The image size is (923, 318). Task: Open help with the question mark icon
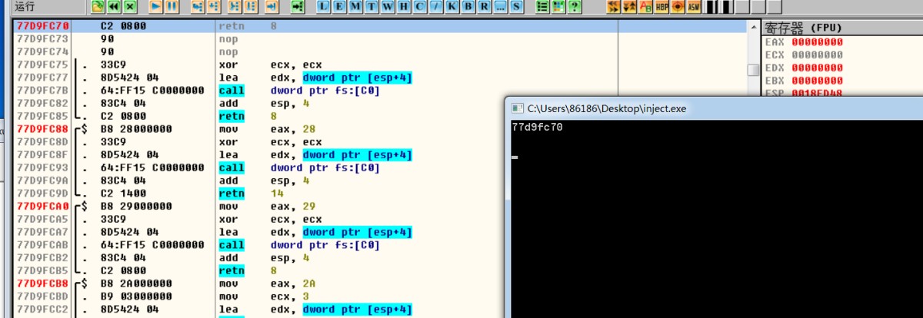[574, 6]
